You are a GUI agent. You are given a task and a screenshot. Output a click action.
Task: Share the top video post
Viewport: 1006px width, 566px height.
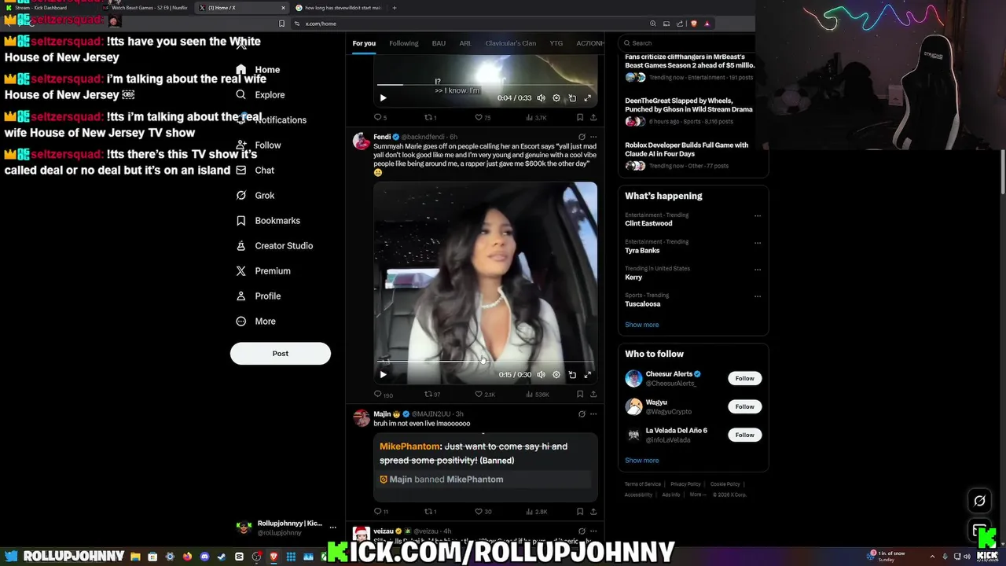point(593,118)
